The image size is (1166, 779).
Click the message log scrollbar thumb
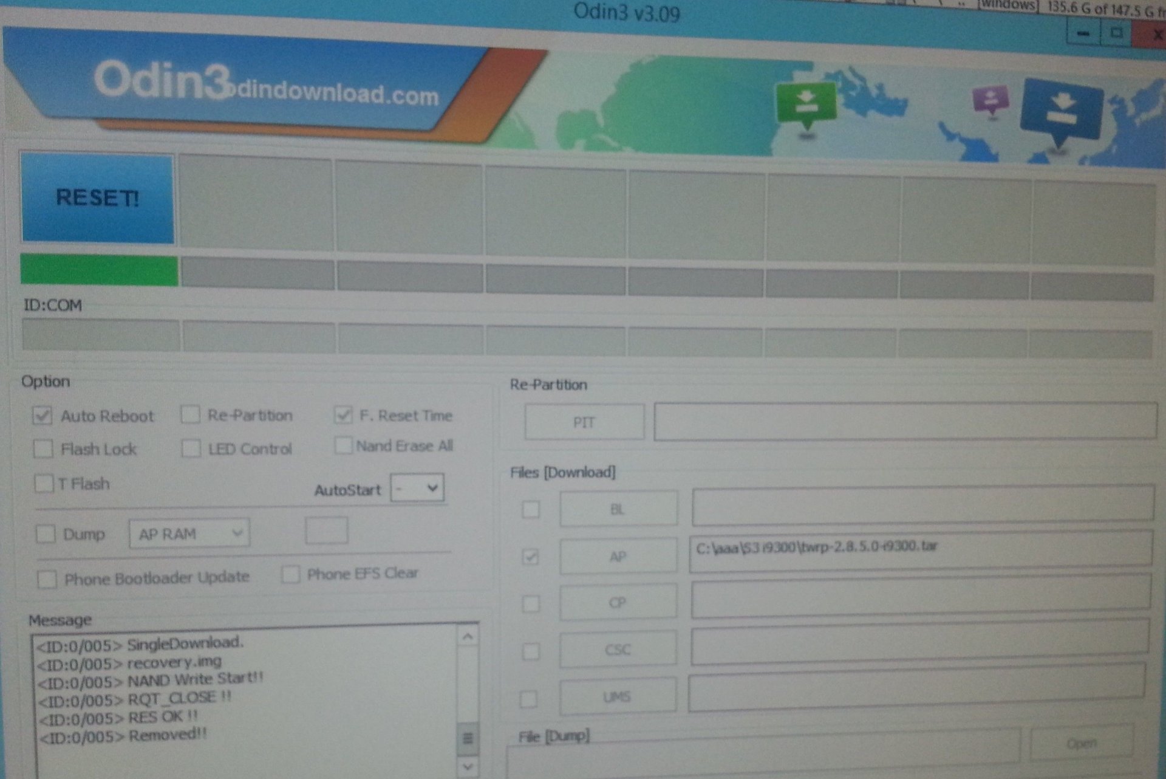(x=468, y=738)
